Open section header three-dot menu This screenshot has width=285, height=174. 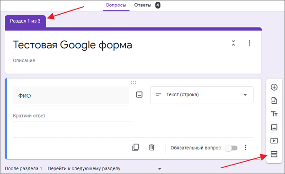(x=249, y=43)
